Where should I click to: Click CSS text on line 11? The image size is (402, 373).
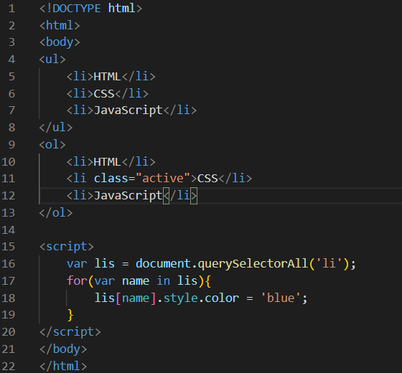207,179
